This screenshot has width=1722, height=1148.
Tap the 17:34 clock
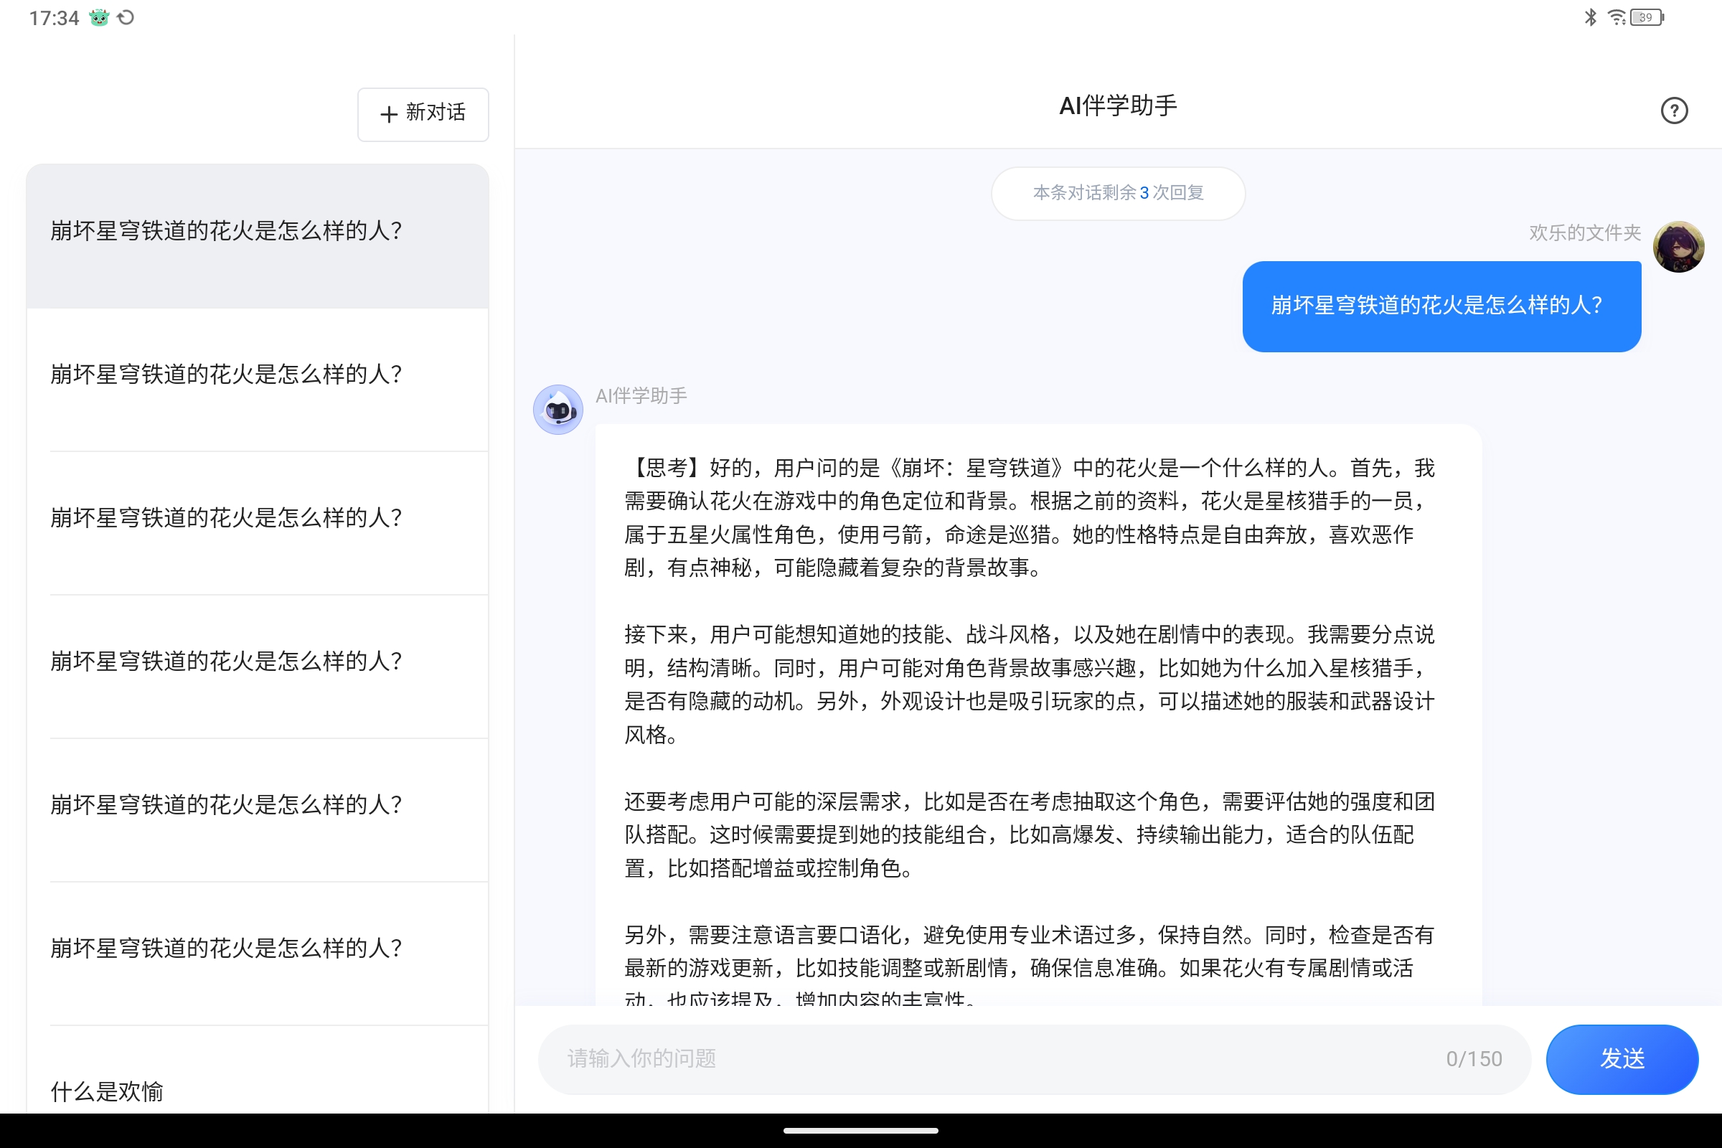pyautogui.click(x=53, y=17)
